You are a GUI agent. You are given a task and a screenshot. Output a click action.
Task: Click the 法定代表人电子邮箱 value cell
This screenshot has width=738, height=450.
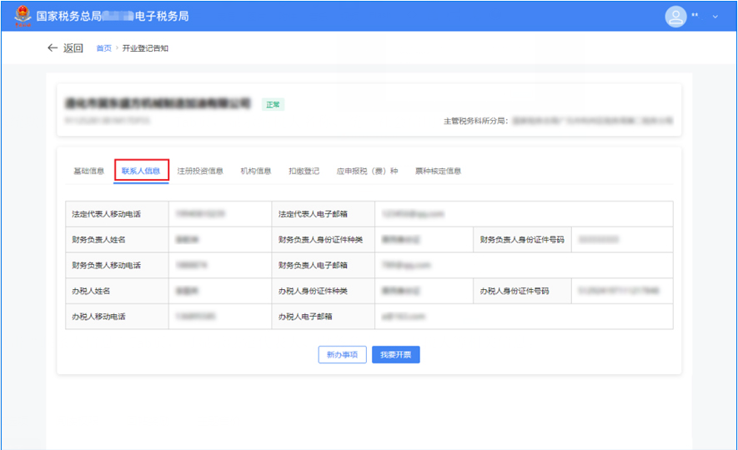(x=523, y=214)
